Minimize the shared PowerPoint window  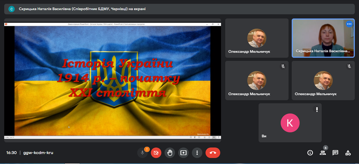207,24
